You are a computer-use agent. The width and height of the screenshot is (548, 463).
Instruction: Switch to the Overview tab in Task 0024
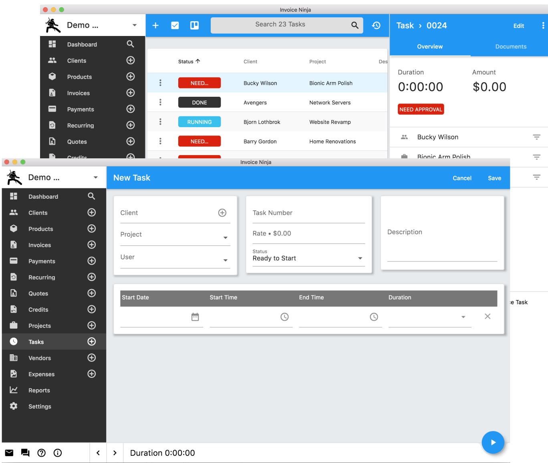click(430, 46)
